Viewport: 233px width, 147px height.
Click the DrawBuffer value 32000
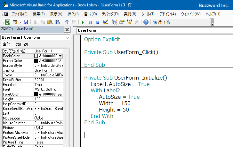click(39, 80)
